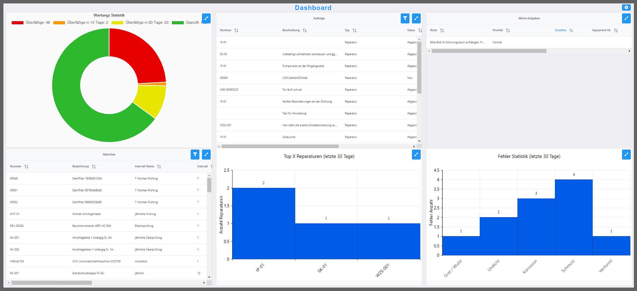
Task: Click Meine Aufgaben scroll right arrow
Action: 629,51
